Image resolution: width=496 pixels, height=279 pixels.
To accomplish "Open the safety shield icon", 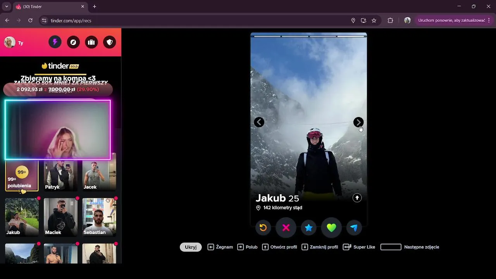I will pos(110,42).
